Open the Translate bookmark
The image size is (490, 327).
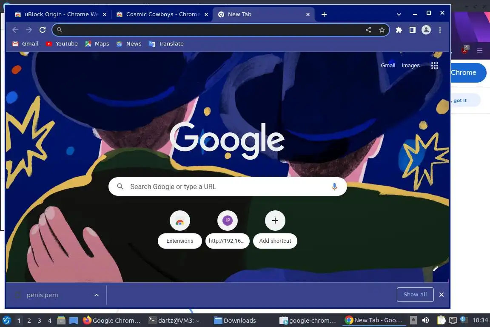click(x=166, y=44)
